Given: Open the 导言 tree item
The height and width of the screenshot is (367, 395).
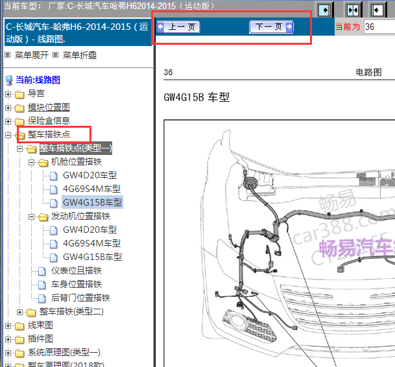Looking at the screenshot, I should [36, 94].
